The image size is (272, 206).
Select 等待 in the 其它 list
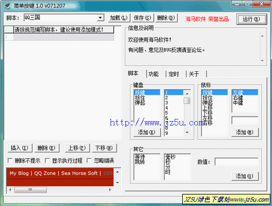(147, 157)
